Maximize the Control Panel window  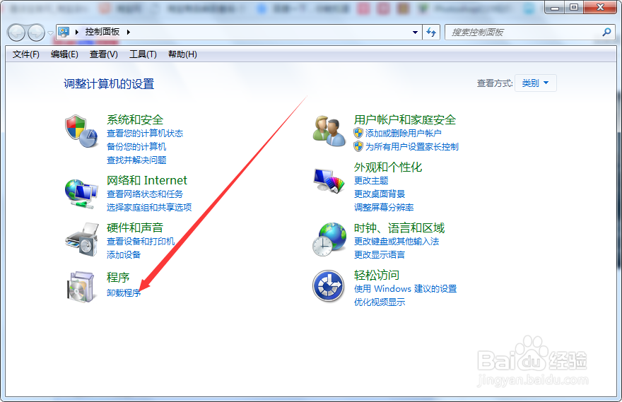point(574,7)
